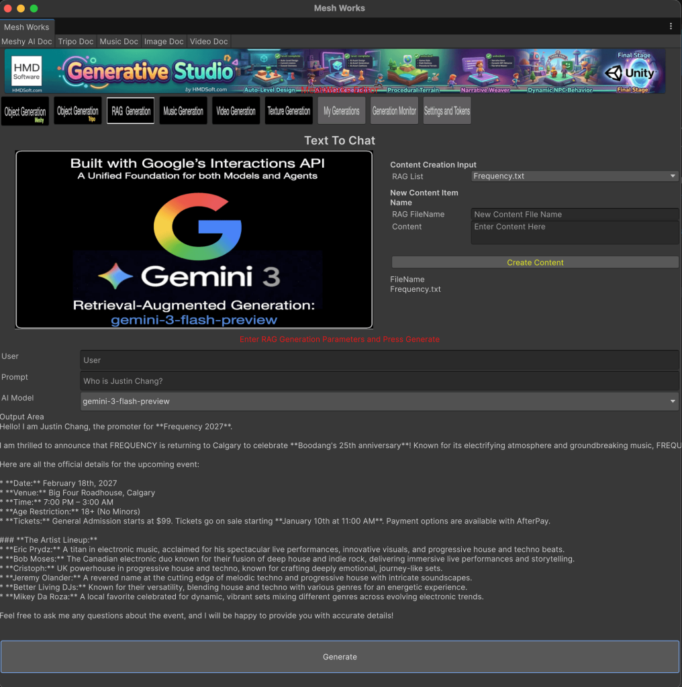The image size is (682, 687).
Task: Click the Content Creation Input label
Action: coord(433,165)
